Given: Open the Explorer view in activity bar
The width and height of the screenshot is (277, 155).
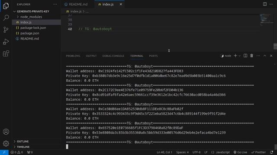Looking at the screenshot, I should 6,6.
